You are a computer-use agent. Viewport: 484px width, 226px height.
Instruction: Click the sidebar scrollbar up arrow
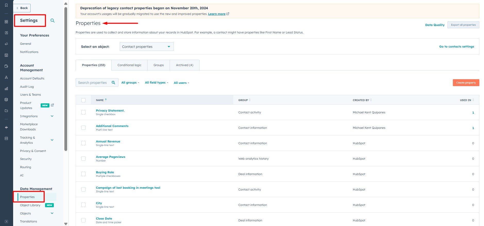[66, 4]
